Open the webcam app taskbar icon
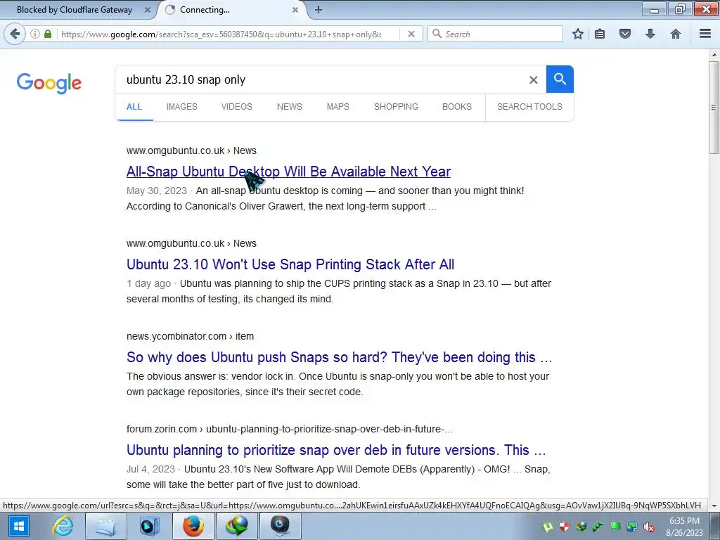Viewport: 720px width, 540px height. point(281,526)
